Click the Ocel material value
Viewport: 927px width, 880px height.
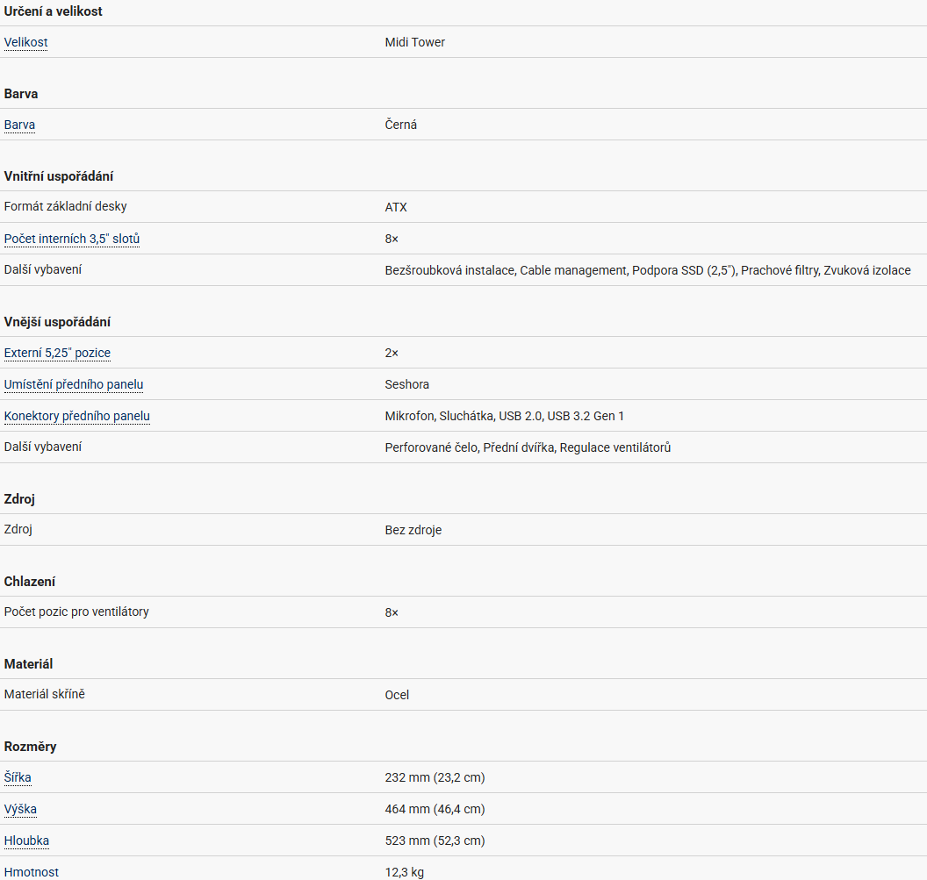click(397, 695)
